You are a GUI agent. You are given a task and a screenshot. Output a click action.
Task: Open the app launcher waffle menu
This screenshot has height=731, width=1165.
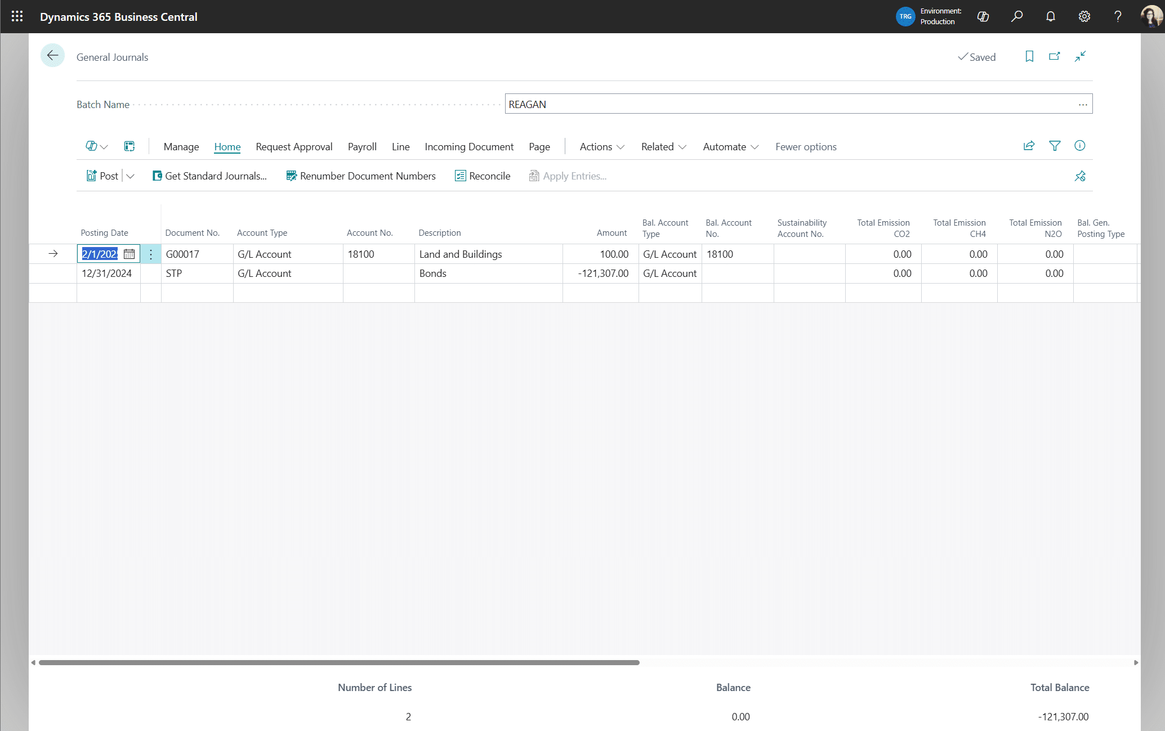click(x=17, y=16)
